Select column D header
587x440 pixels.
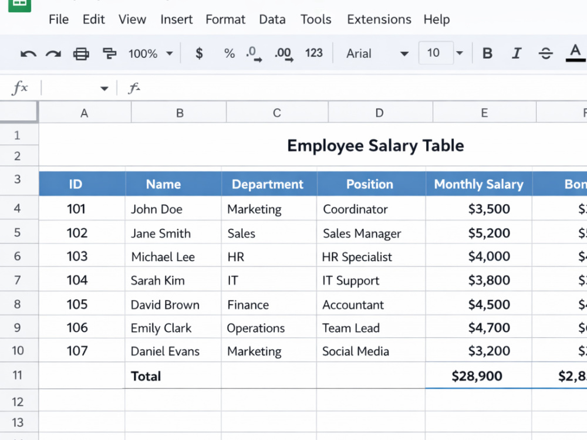coord(380,113)
